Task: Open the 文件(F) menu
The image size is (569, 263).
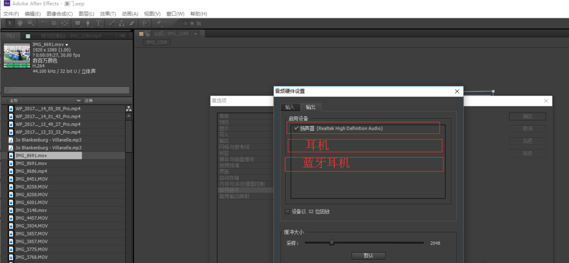Action: 11,14
